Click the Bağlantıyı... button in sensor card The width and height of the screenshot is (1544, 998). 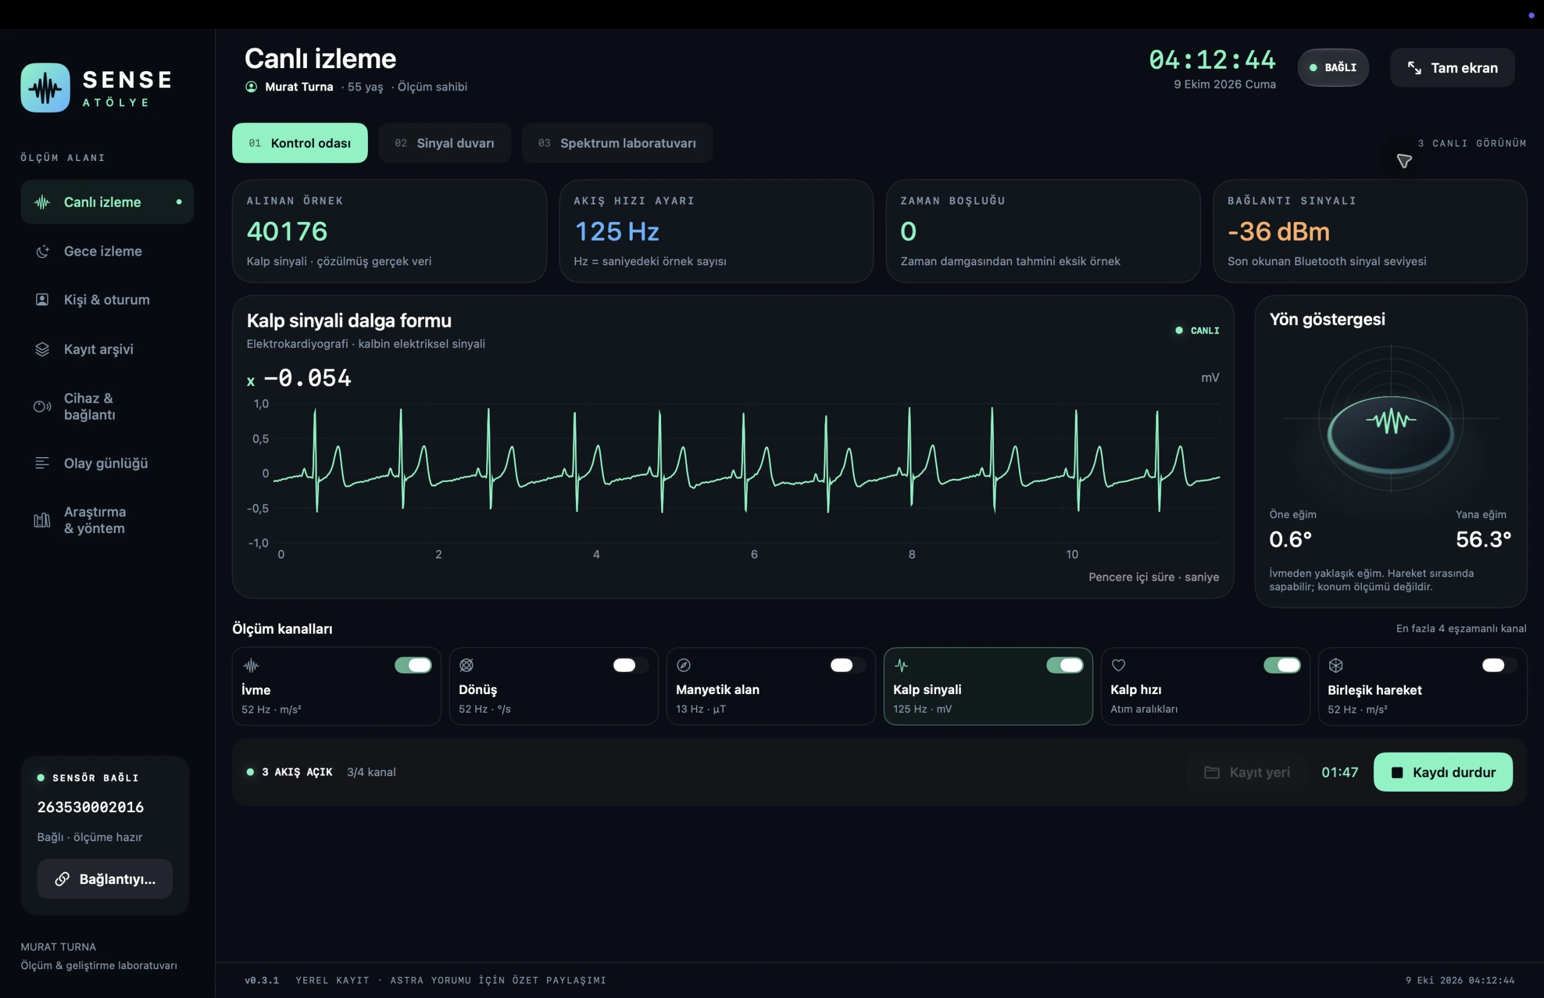(x=105, y=879)
